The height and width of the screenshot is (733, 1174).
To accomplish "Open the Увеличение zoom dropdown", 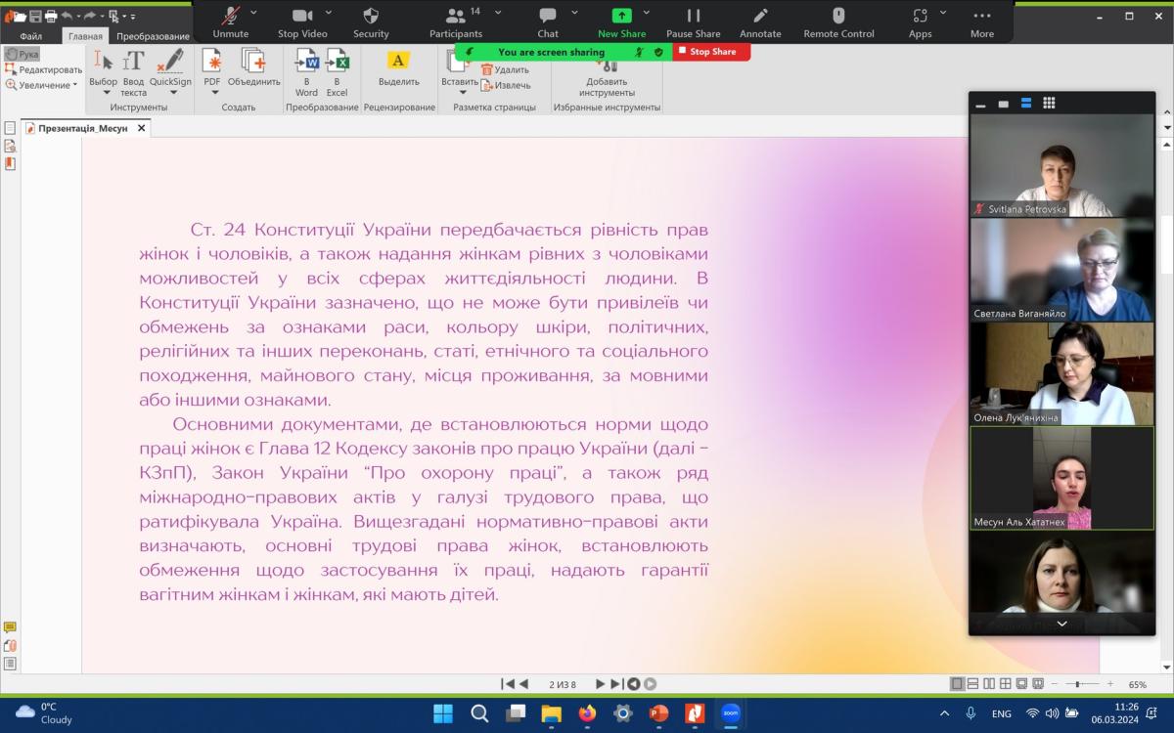I will pos(44,85).
